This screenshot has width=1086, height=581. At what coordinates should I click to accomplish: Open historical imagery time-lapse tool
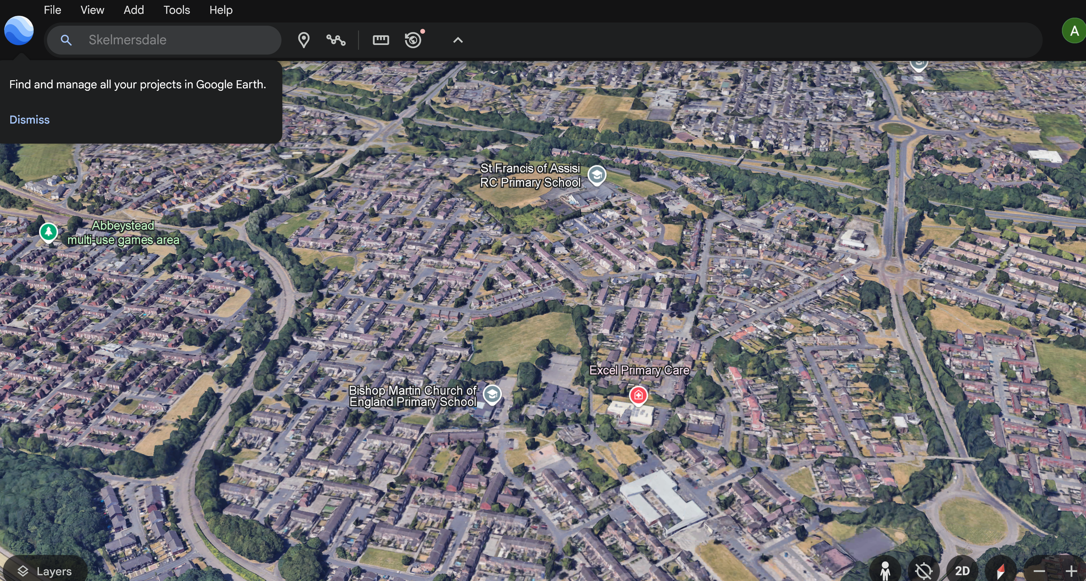[x=413, y=40]
